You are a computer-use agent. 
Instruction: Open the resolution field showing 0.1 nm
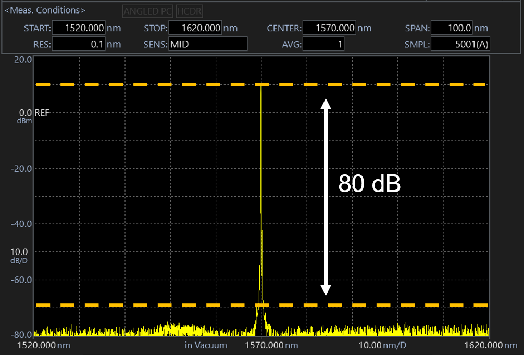click(78, 44)
